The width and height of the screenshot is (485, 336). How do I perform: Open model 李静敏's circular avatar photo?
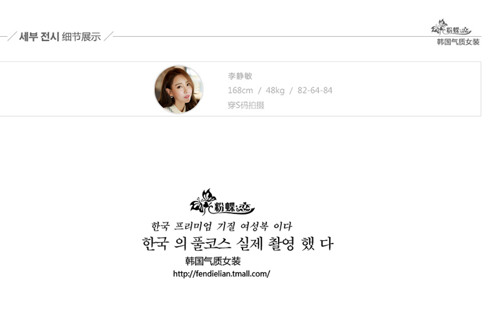[178, 89]
